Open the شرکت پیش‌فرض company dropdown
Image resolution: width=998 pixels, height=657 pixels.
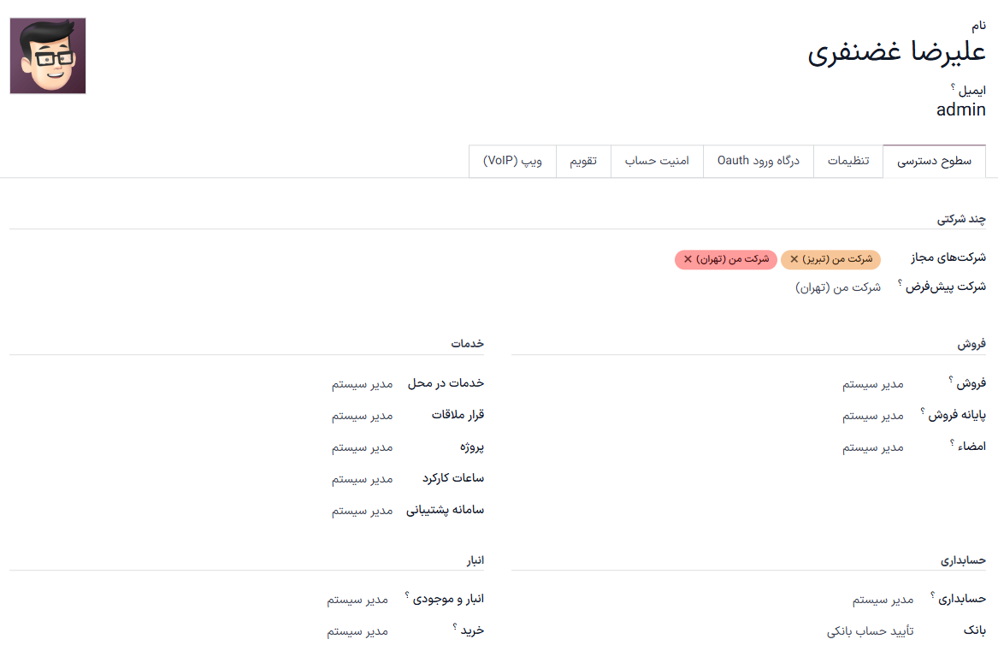click(838, 287)
